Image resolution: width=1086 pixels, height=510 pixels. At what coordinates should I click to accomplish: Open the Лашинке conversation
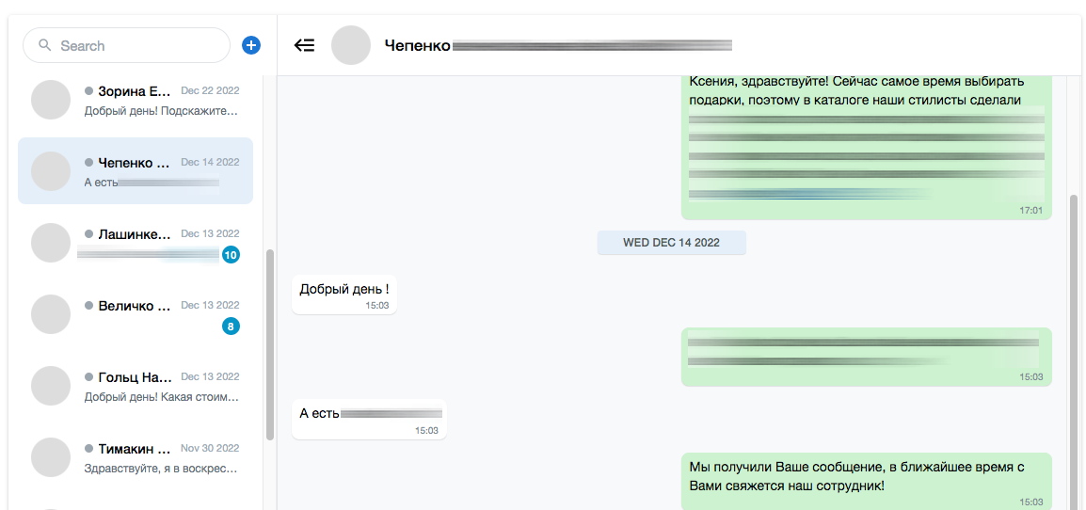[x=136, y=243]
